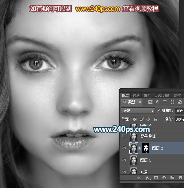Open the 历史记录 tab
184x188 pixels.
pos(162,95)
